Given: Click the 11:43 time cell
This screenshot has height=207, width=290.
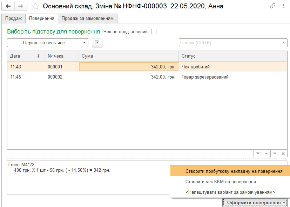Looking at the screenshot, I should (x=26, y=67).
